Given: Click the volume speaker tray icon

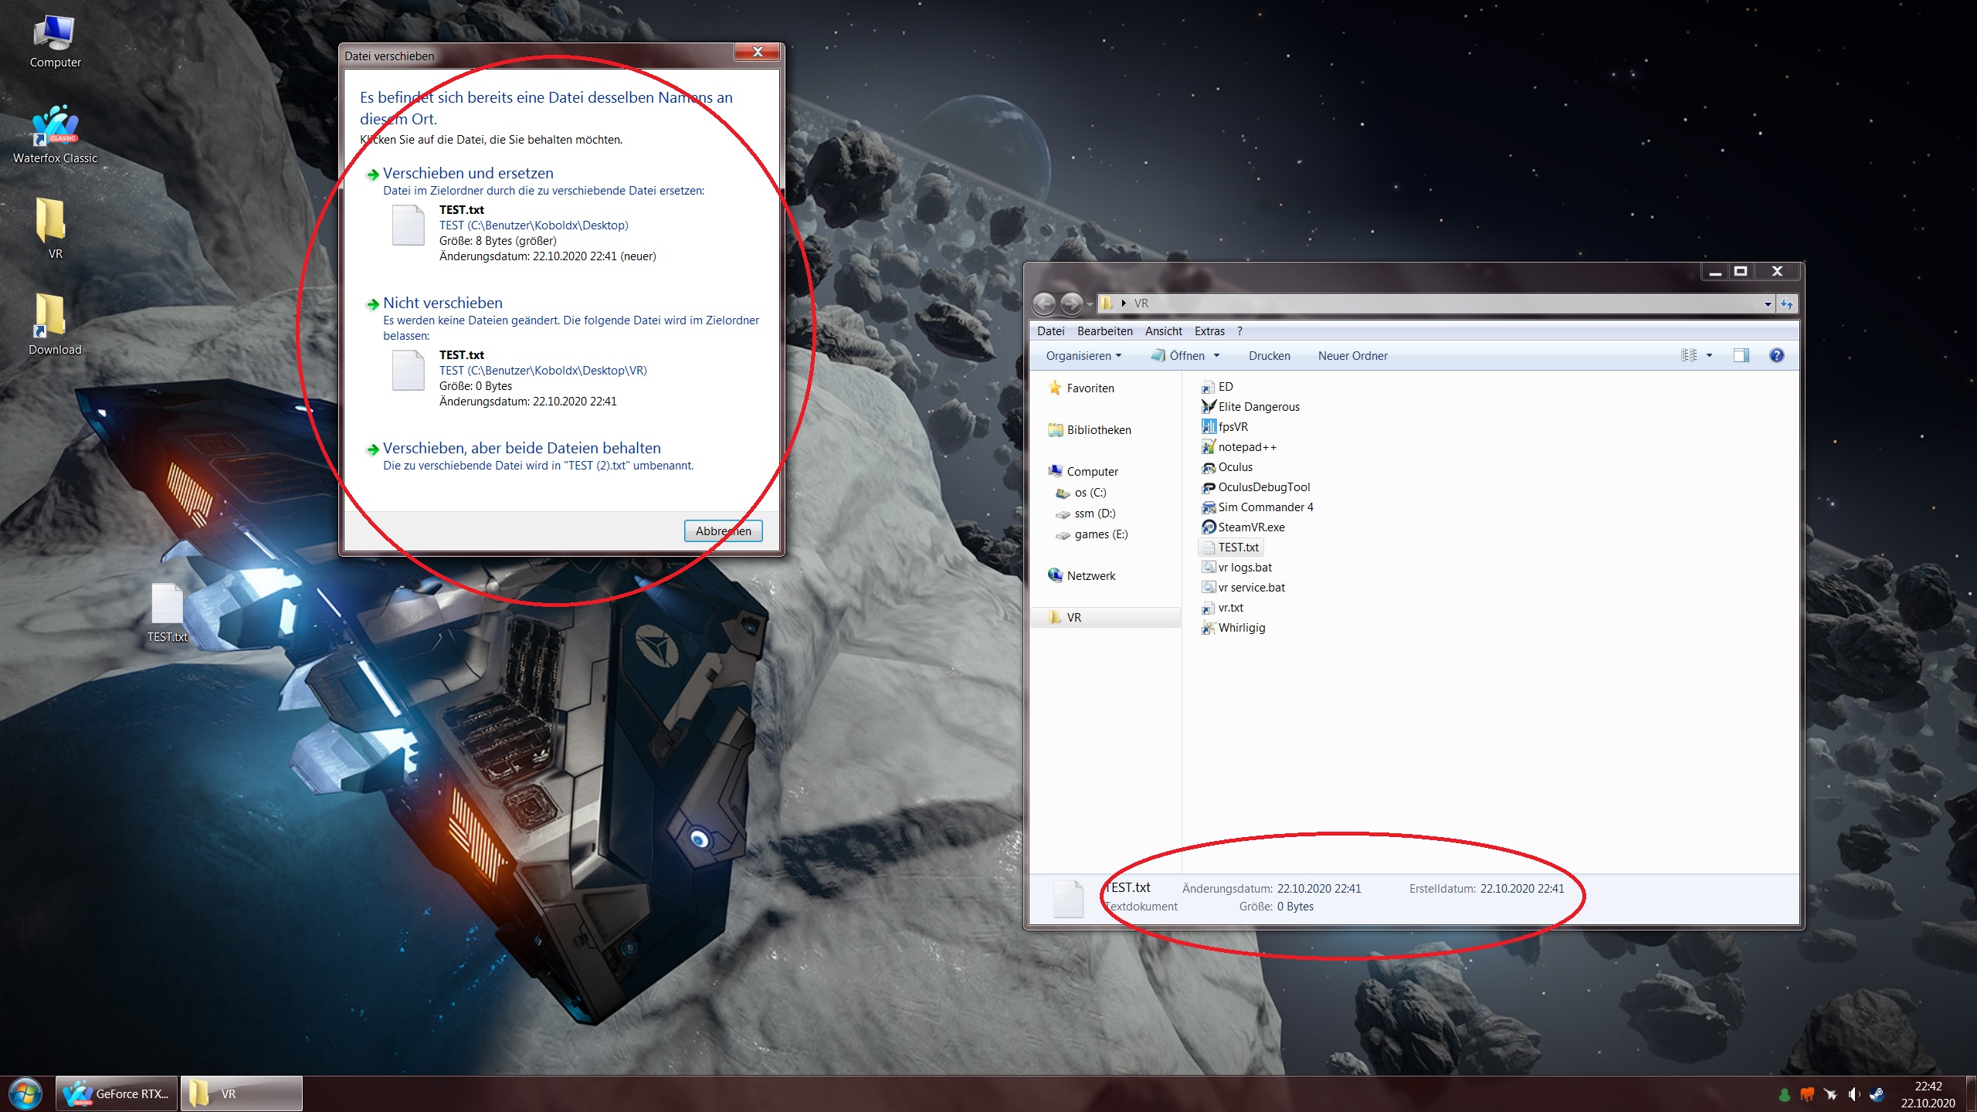Looking at the screenshot, I should pyautogui.click(x=1853, y=1094).
